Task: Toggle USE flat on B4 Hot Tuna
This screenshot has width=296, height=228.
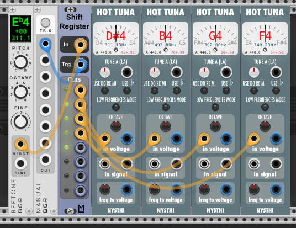Action: [x=177, y=91]
